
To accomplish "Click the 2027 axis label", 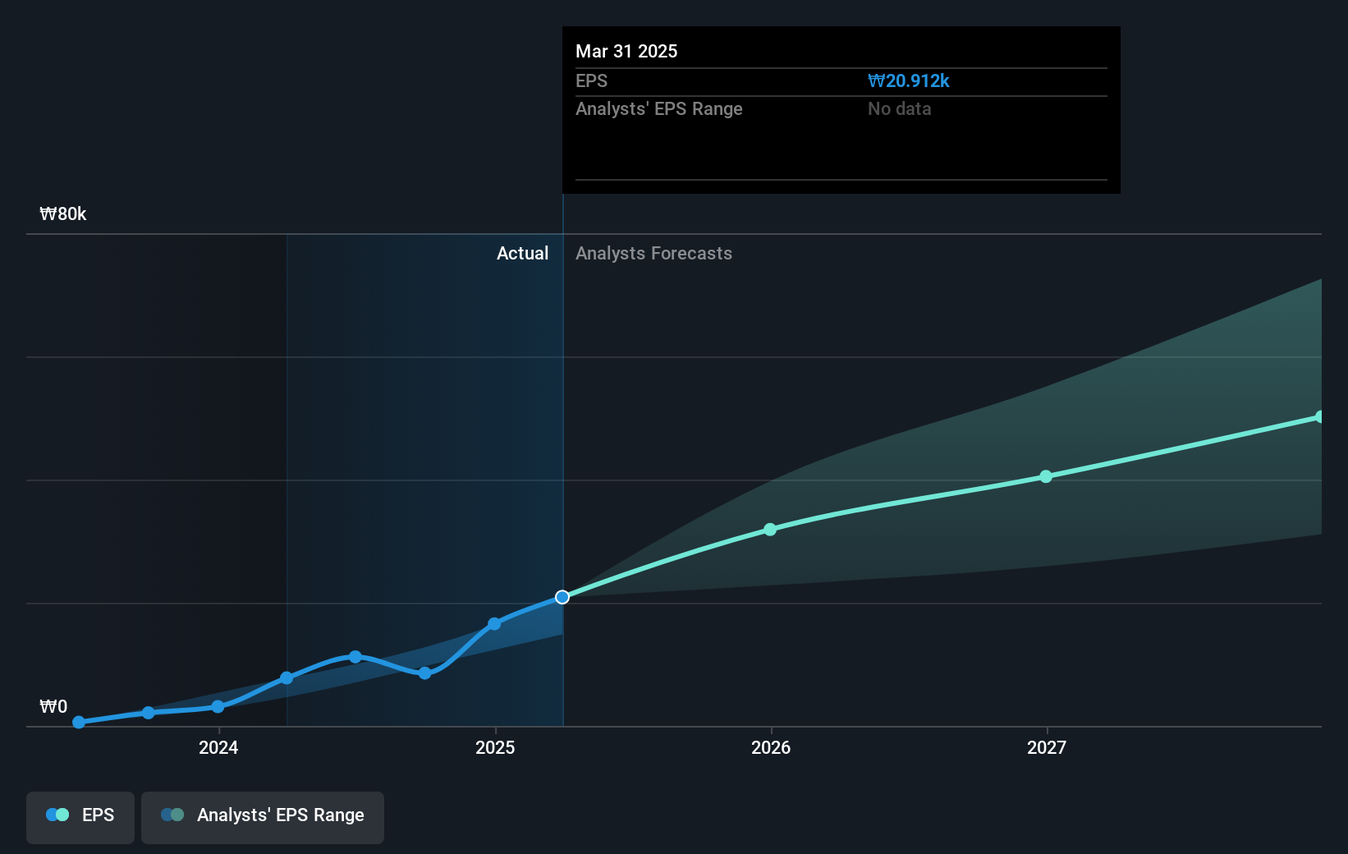I will 1046,748.
